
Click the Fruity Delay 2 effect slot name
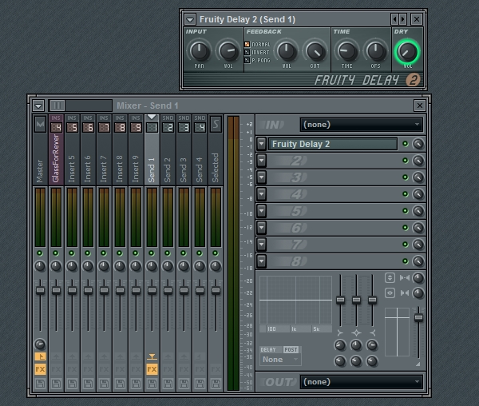click(333, 144)
